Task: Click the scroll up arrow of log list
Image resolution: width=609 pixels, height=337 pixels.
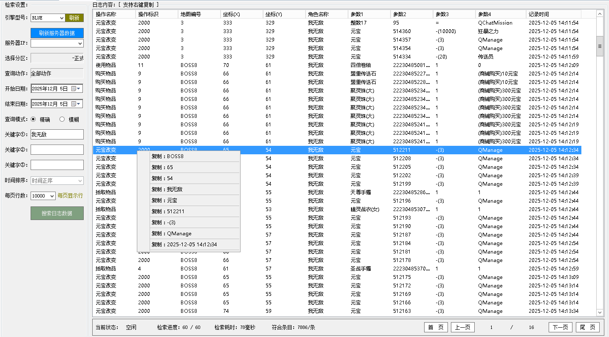Action: (x=600, y=14)
